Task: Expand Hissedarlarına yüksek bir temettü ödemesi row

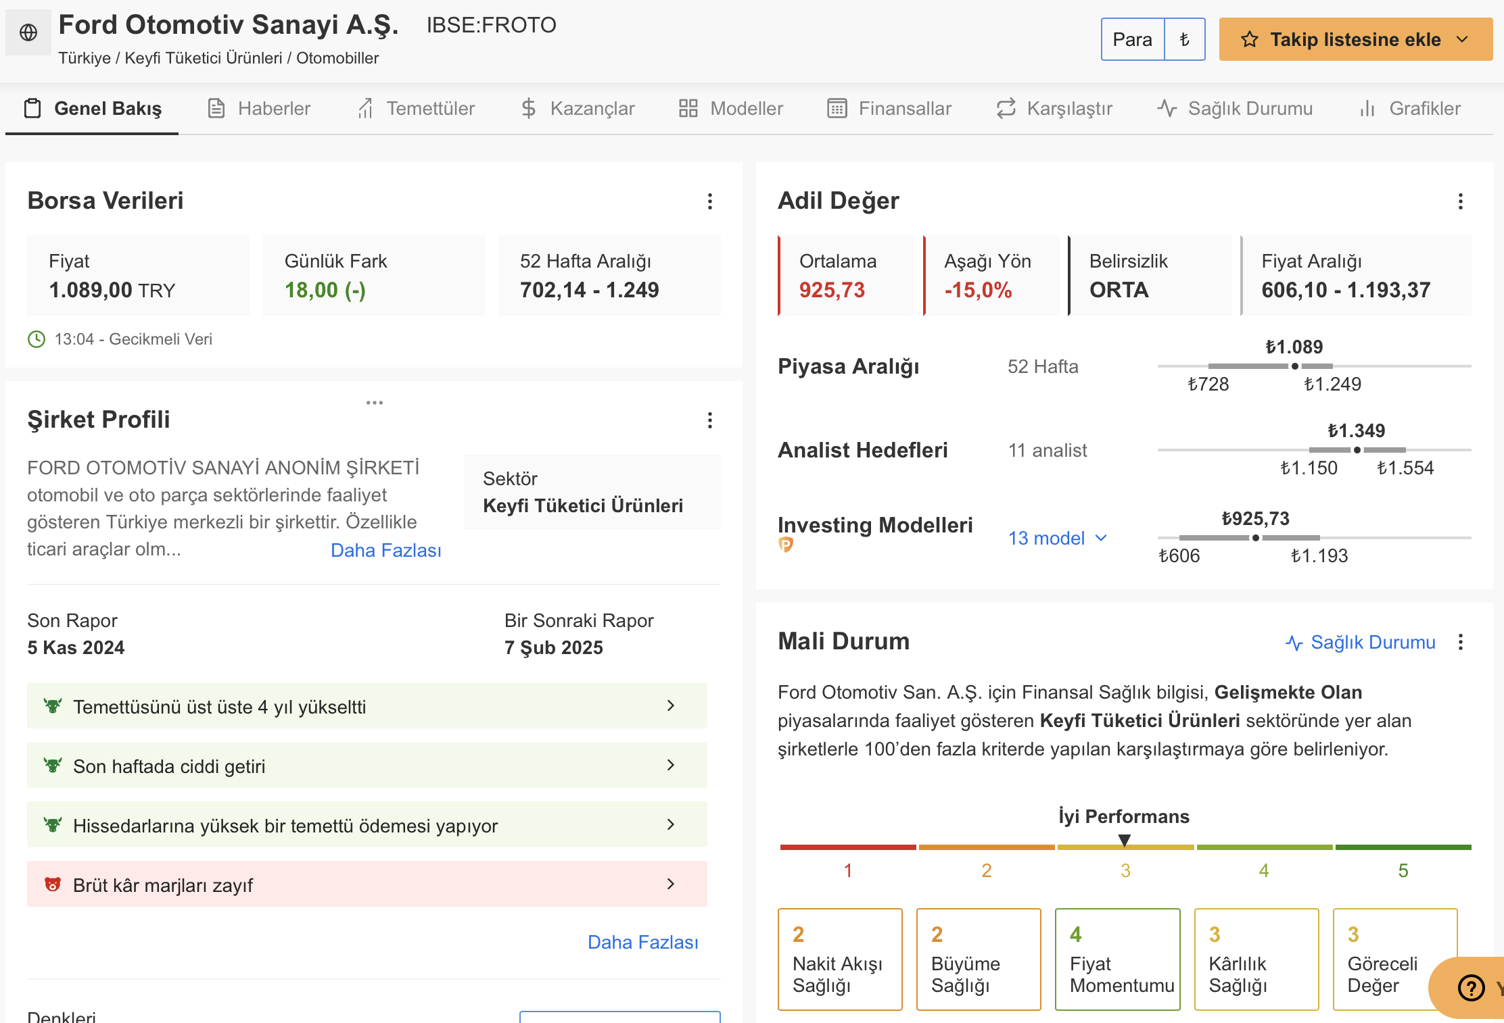Action: point(367,825)
